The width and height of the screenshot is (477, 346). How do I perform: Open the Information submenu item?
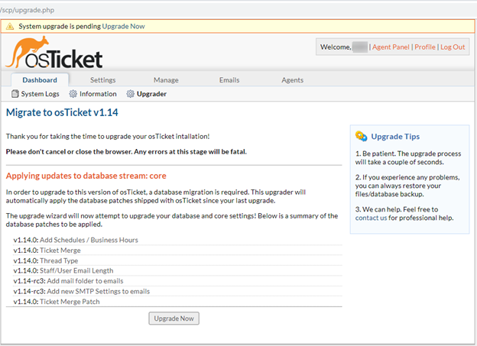point(98,94)
